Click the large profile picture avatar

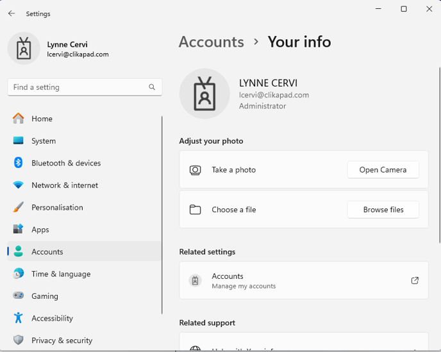[204, 94]
